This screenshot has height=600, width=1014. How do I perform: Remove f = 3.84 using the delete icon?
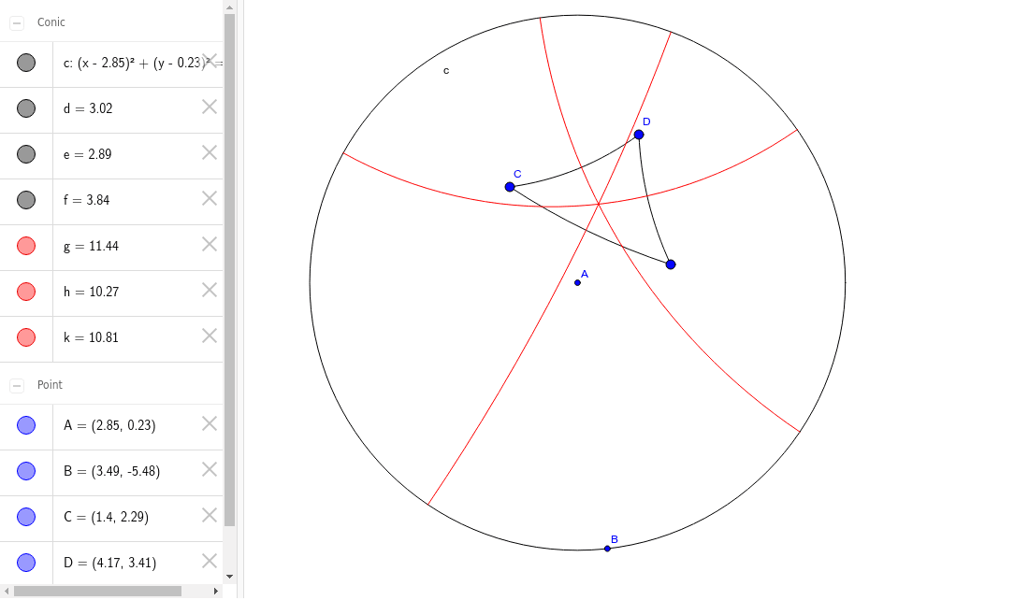point(209,198)
